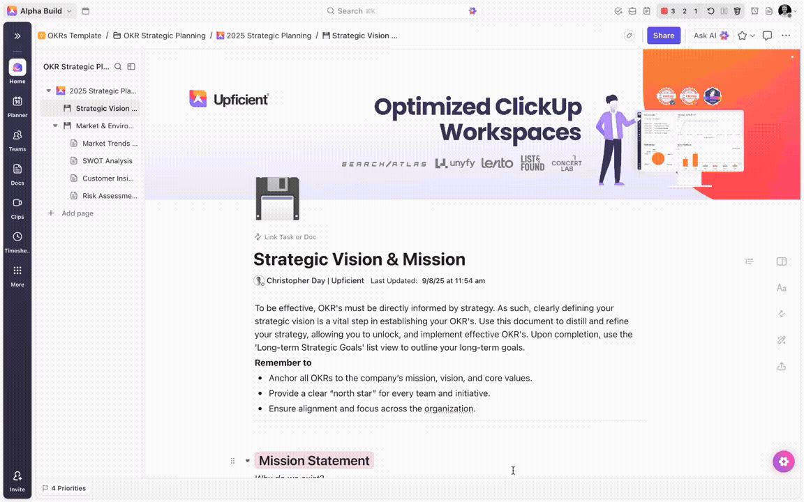Viewport: 804px width, 502px height.
Task: Collapse the 2025 Strategic Planning tree
Action: click(49, 91)
